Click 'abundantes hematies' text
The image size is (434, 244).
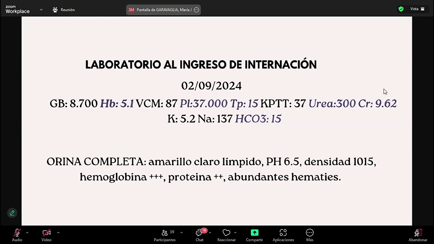pyautogui.click(x=284, y=177)
